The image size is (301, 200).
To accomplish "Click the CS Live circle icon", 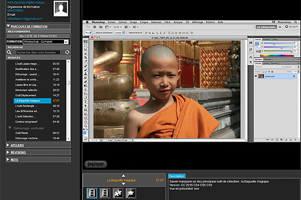I will 286,27.
